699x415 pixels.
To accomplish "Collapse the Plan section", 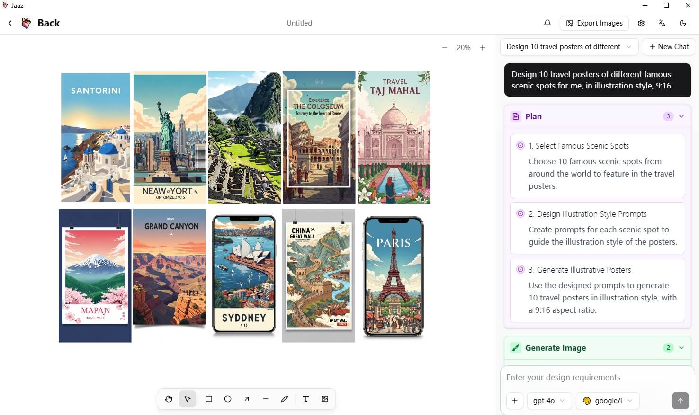I will (x=681, y=116).
